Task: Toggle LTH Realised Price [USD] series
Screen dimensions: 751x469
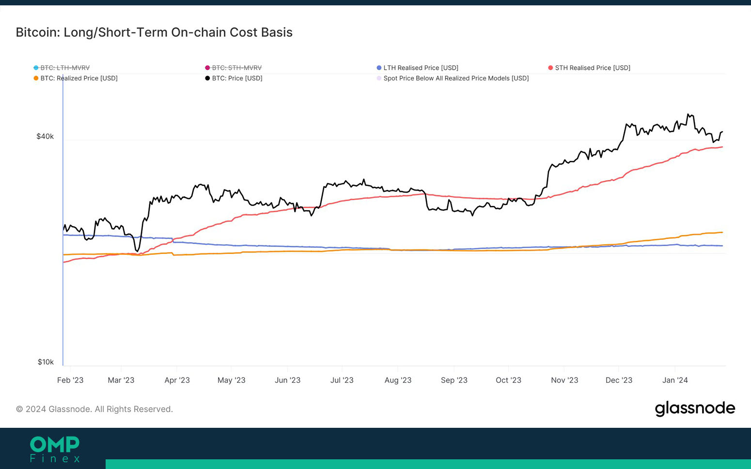Action: click(417, 68)
